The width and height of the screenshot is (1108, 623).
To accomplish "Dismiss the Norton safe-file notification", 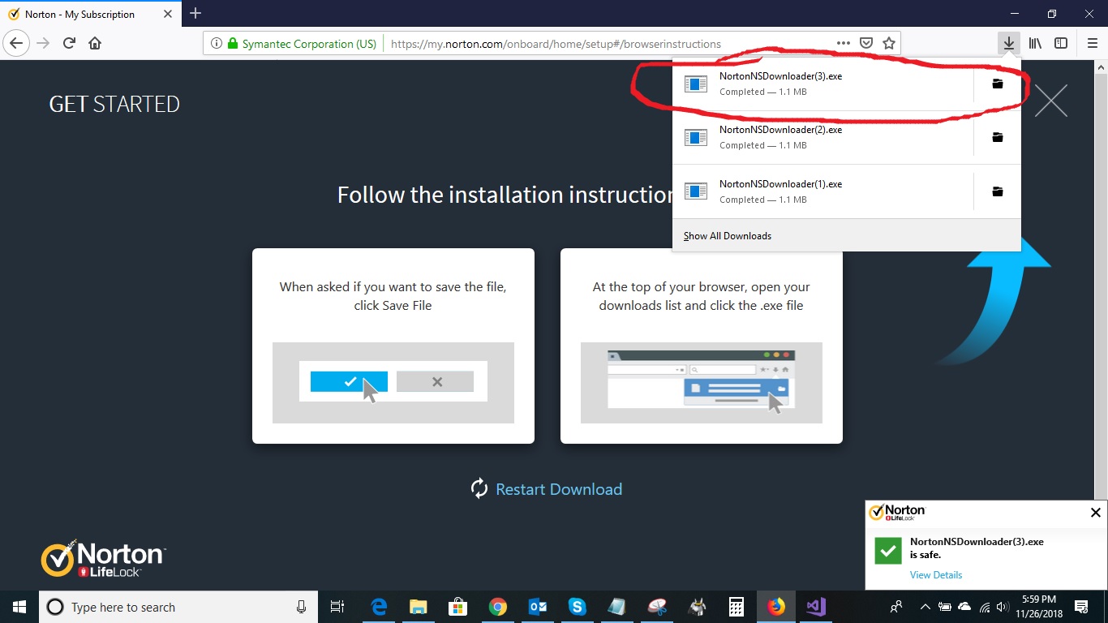I will click(x=1095, y=513).
